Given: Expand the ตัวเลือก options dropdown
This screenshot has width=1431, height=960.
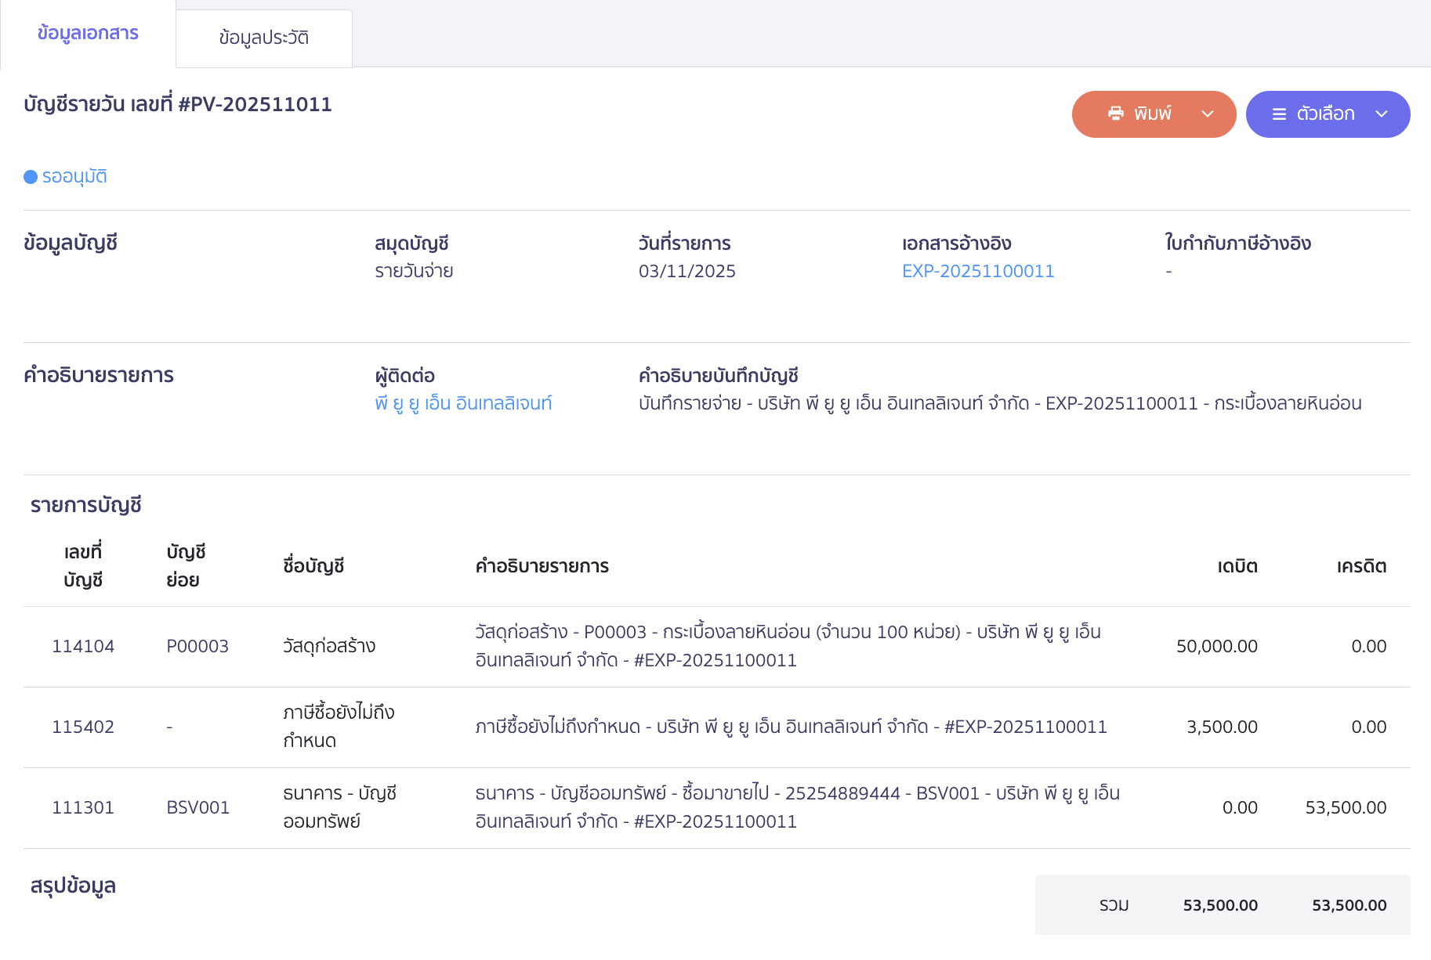Looking at the screenshot, I should click(x=1382, y=114).
